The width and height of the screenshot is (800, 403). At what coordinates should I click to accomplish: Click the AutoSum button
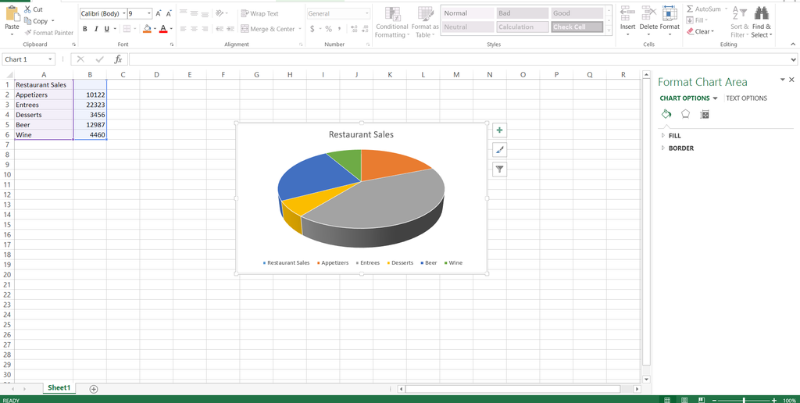[704, 9]
